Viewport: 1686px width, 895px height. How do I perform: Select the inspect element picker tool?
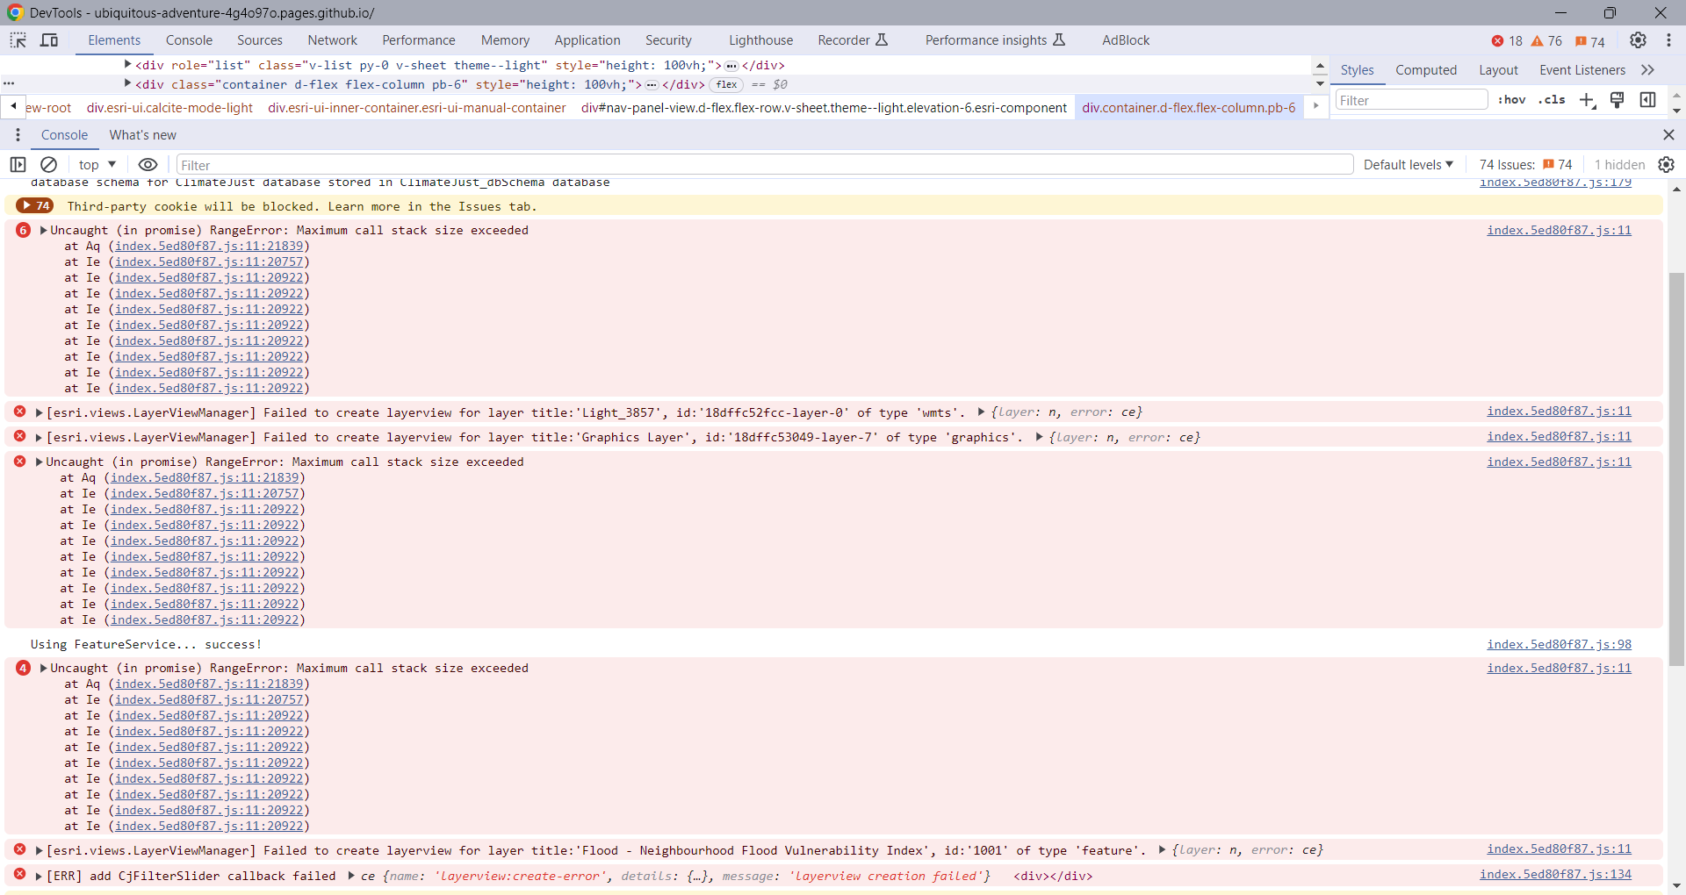coord(18,40)
